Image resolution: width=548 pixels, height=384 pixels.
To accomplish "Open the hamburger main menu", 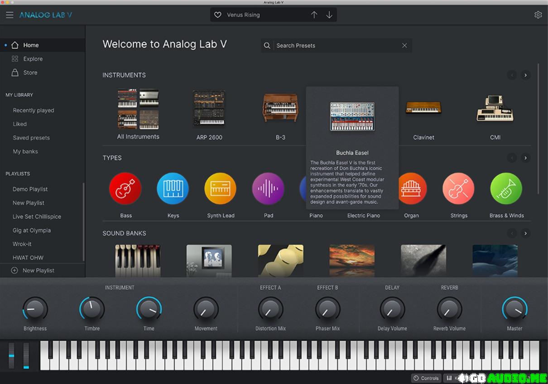I will click(10, 15).
